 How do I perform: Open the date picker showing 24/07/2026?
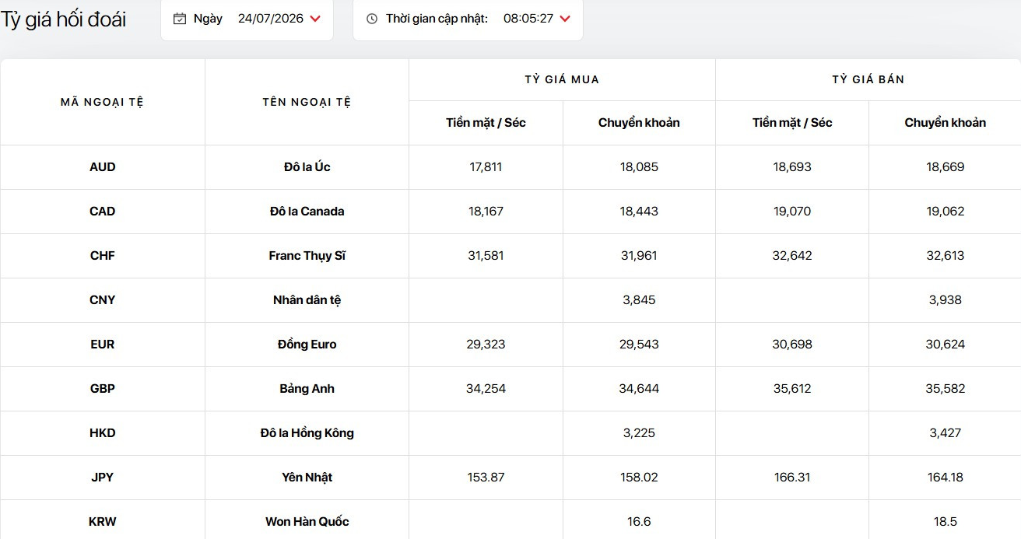271,19
